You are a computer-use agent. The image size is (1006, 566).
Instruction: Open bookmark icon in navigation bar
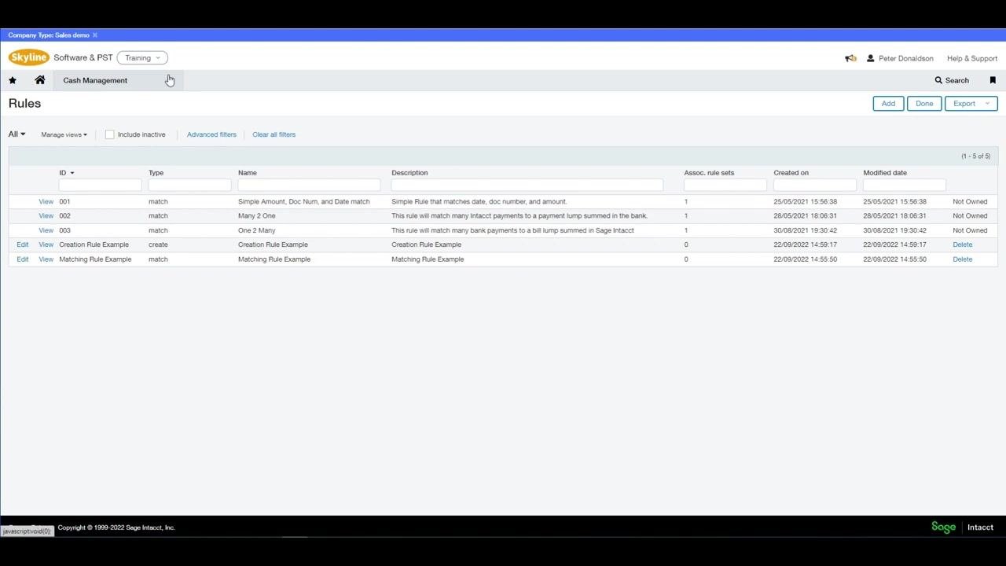click(993, 80)
